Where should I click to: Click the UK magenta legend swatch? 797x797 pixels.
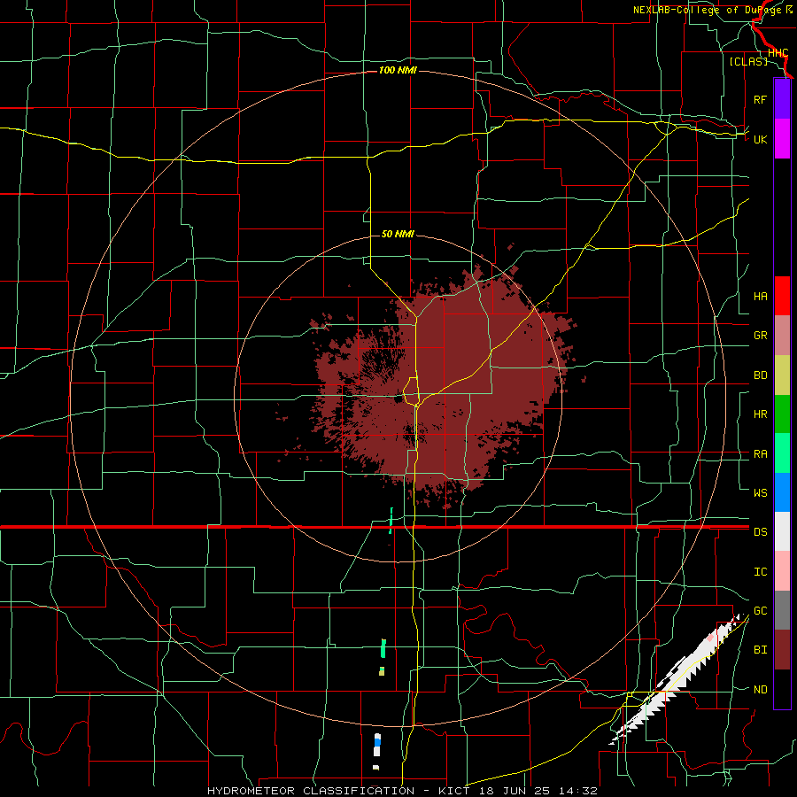782,139
